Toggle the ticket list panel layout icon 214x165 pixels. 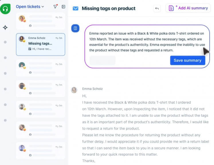63,7
